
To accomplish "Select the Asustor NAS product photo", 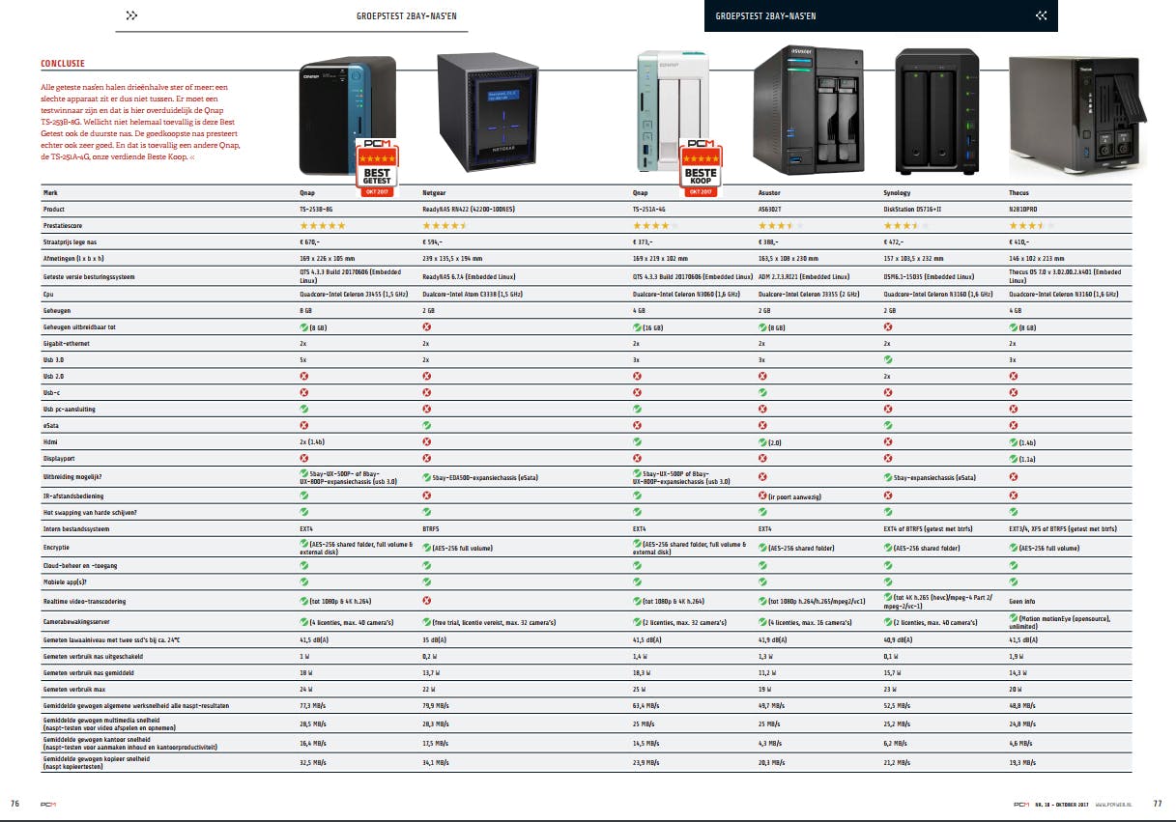I will [808, 110].
